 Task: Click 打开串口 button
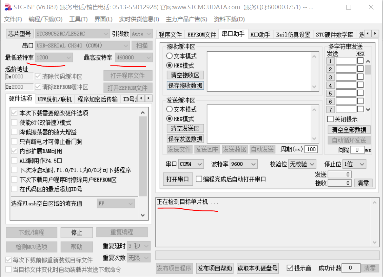177,179
